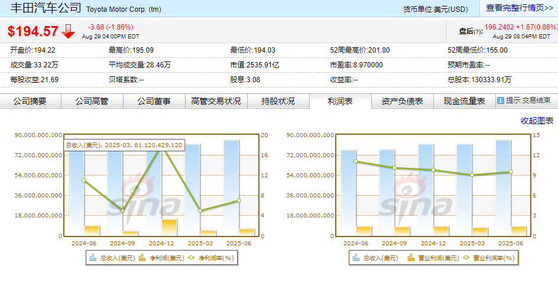Click the info icon beside 提示:交易结束
The height and width of the screenshot is (282, 558).
pyautogui.click(x=500, y=101)
